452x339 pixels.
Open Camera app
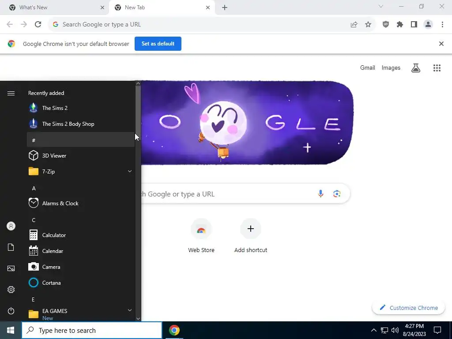point(81,267)
